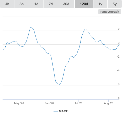Select the 8h range tab
This screenshot has height=118, width=122.
(22, 4)
